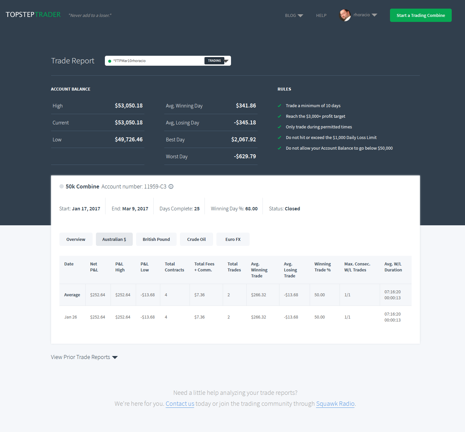Click checkmark beside Only trade during permitted times

pos(279,127)
